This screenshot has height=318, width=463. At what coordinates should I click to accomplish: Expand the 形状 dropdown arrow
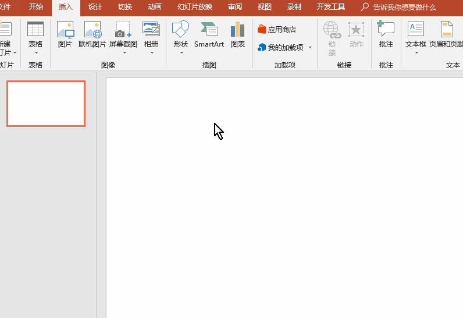[x=181, y=53]
